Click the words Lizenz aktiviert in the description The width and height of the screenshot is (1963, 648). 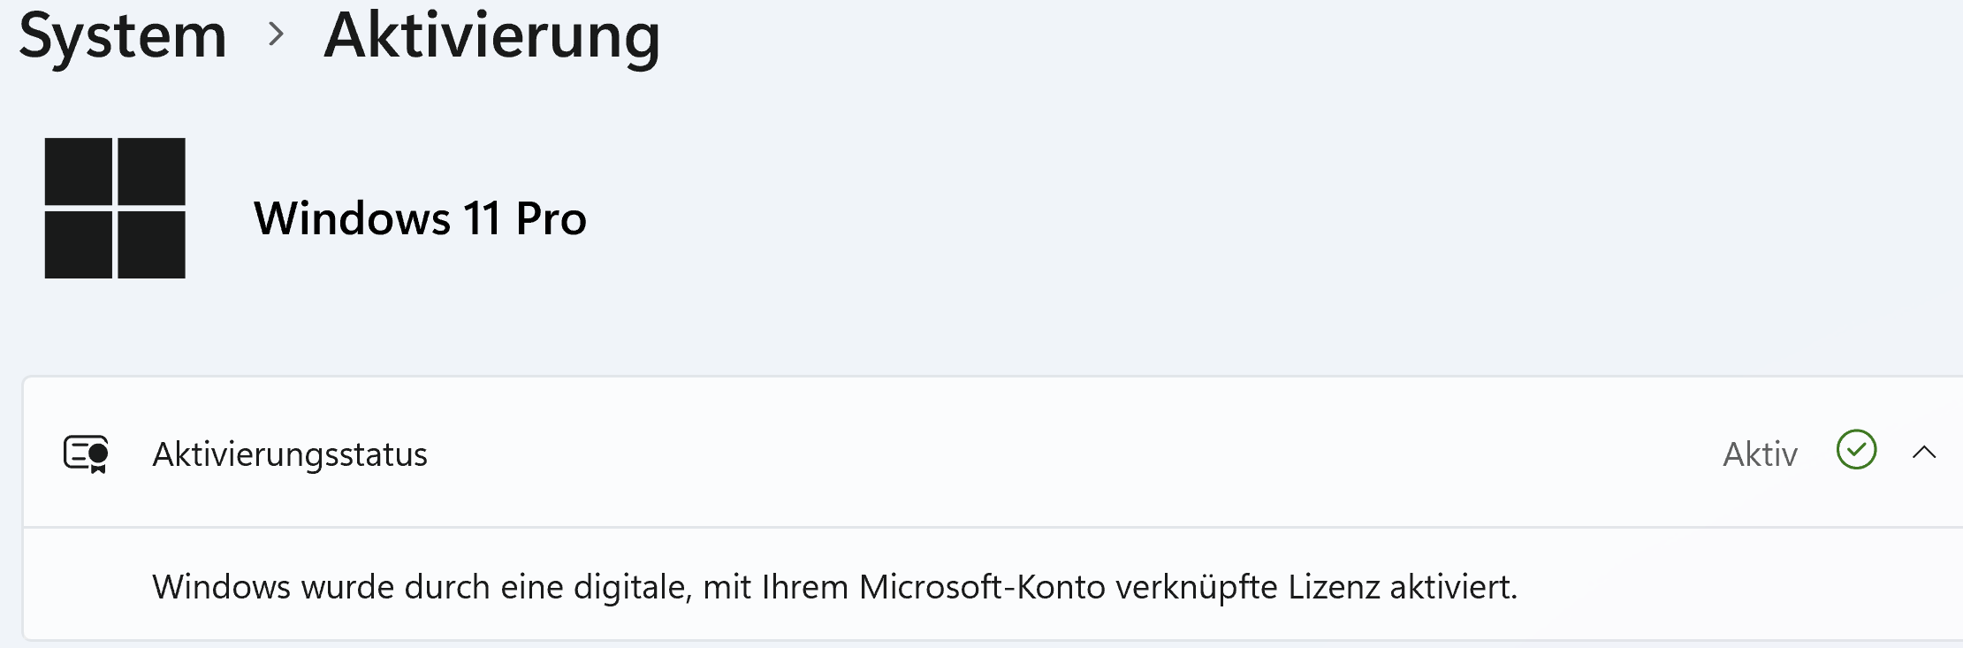click(x=1402, y=587)
